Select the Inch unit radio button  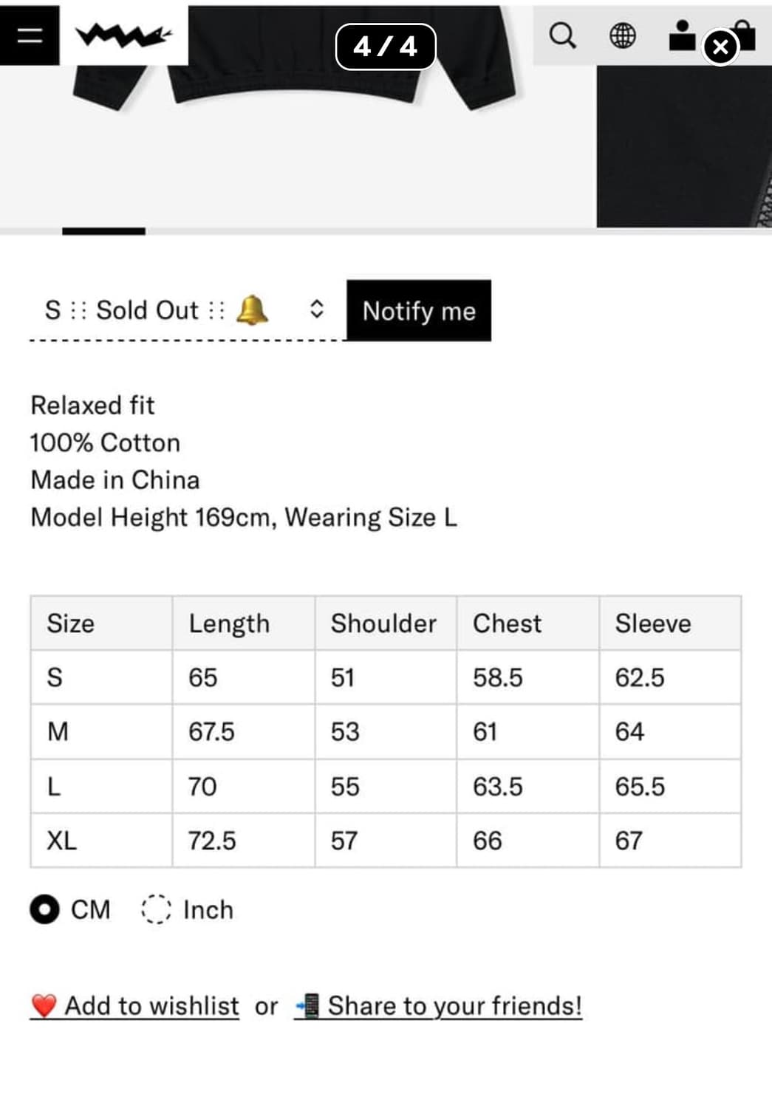click(x=156, y=909)
